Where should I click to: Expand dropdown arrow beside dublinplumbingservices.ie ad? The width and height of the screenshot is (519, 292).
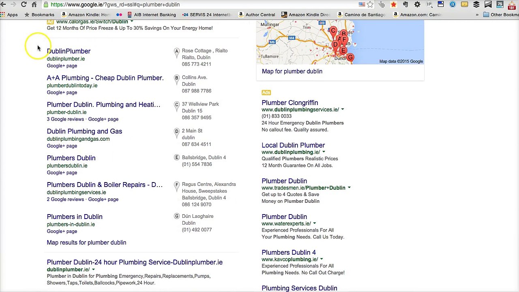pyautogui.click(x=342, y=109)
